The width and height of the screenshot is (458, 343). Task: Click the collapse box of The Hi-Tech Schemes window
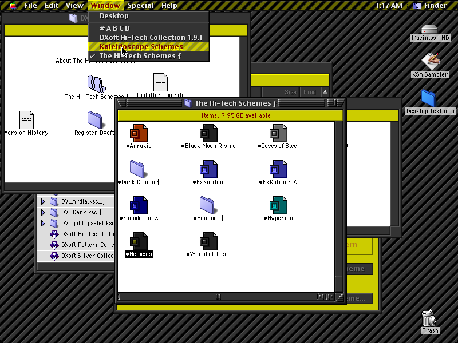[x=339, y=103]
